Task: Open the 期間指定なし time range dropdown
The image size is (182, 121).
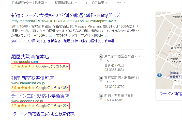Action: 66,3
